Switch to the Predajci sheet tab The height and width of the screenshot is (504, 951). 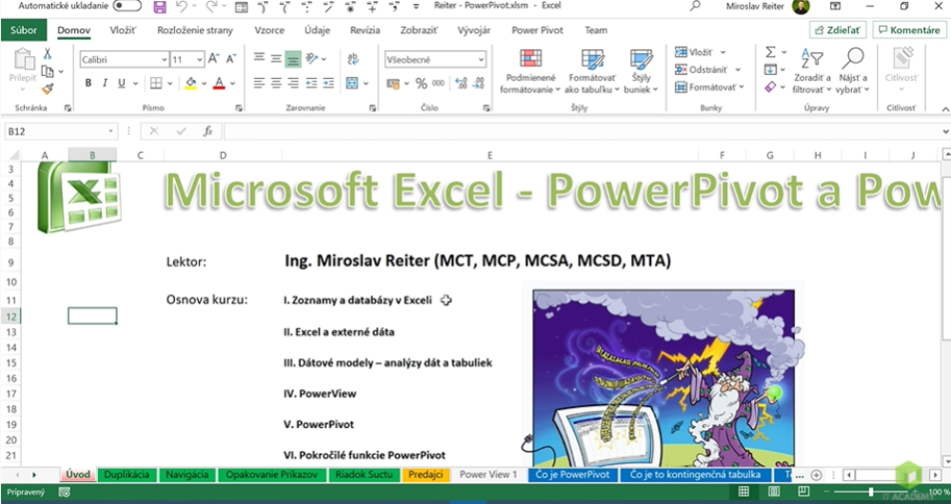pyautogui.click(x=426, y=475)
